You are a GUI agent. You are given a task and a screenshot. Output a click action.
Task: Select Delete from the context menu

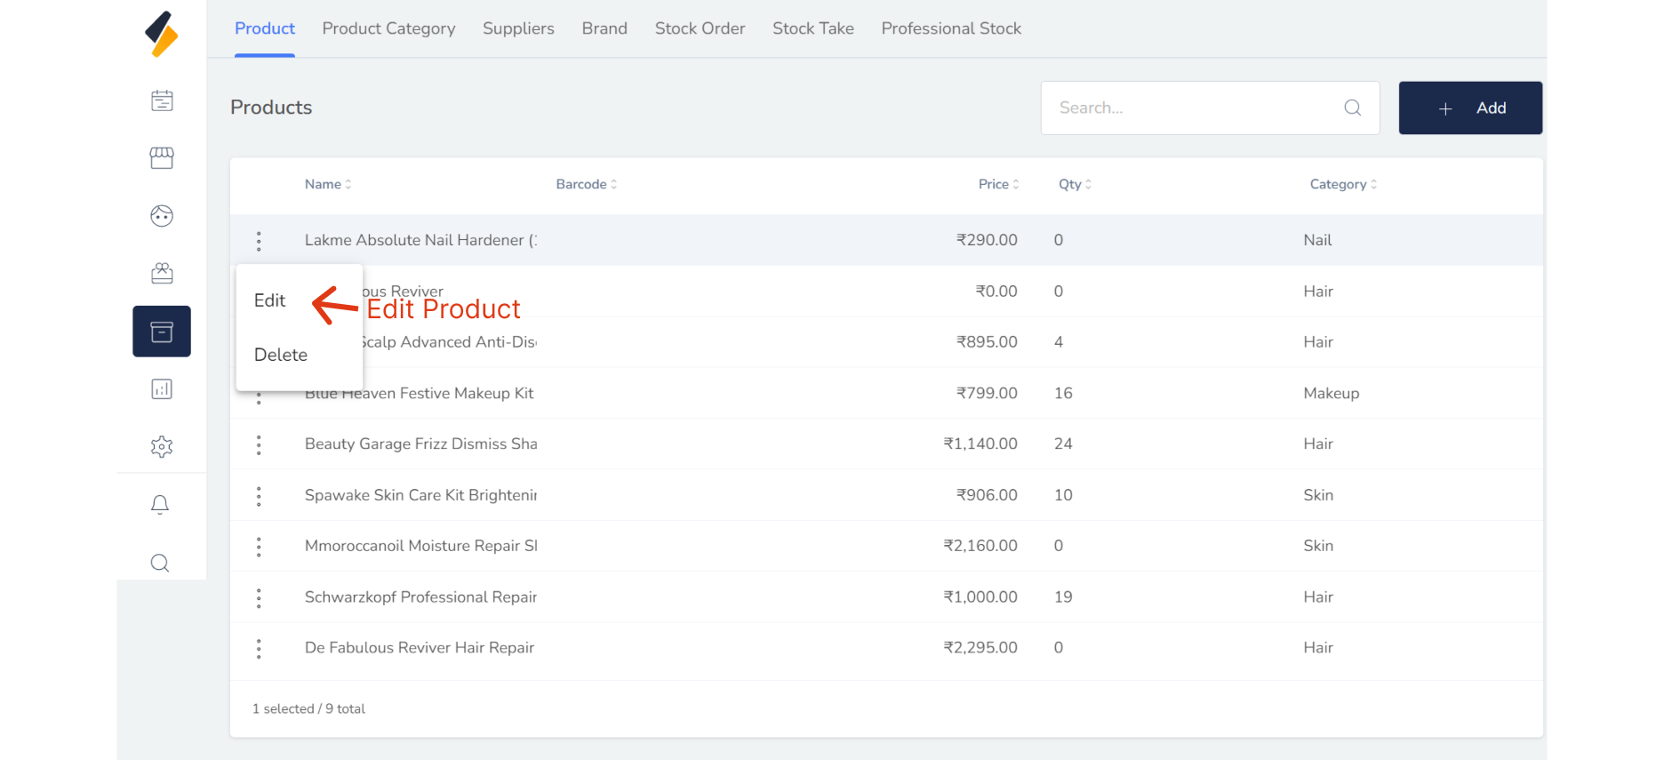pos(281,355)
